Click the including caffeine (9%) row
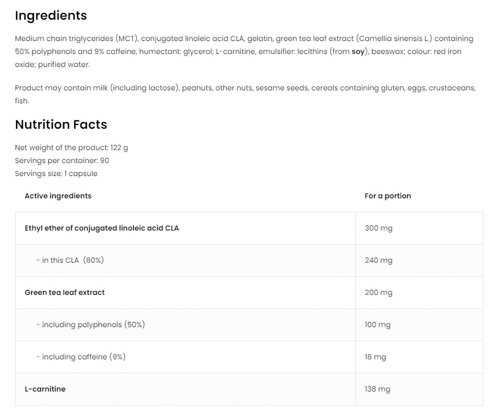The height and width of the screenshot is (417, 498). [81, 357]
